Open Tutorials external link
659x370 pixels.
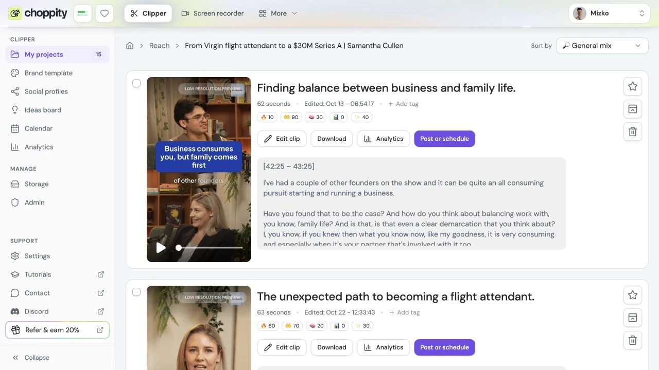point(57,274)
